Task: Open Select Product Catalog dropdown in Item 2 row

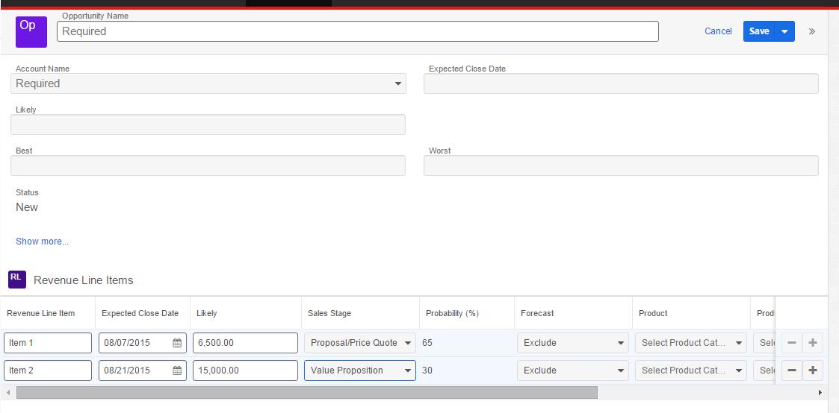Action: click(x=691, y=371)
